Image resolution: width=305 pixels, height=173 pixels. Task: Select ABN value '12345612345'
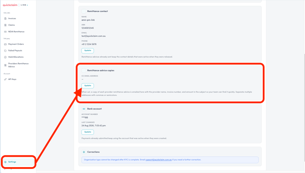[87, 28]
